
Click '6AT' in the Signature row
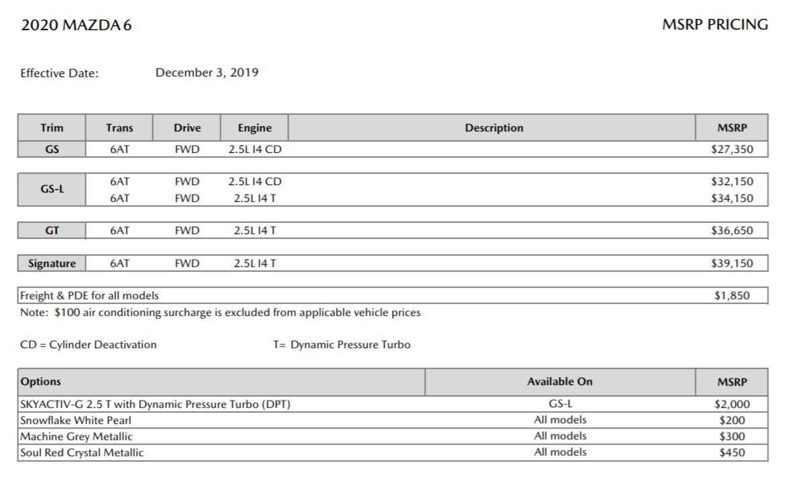[119, 263]
